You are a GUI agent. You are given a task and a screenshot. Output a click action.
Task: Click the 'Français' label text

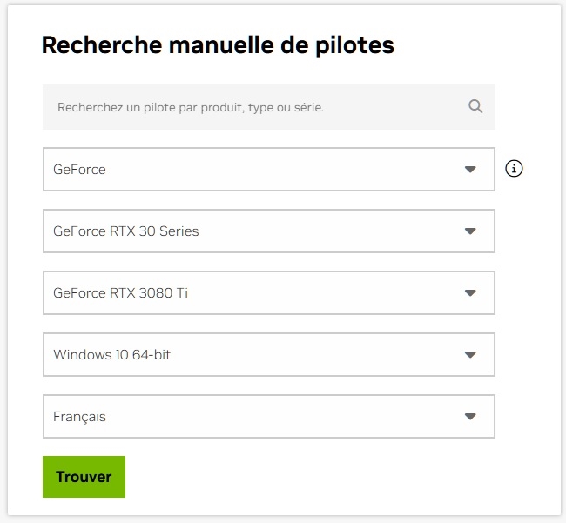79,417
